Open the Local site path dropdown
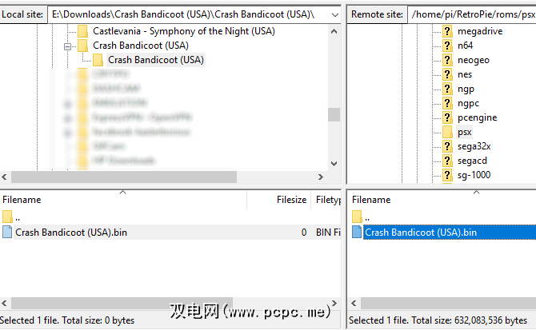Image resolution: width=536 pixels, height=330 pixels. coord(335,14)
